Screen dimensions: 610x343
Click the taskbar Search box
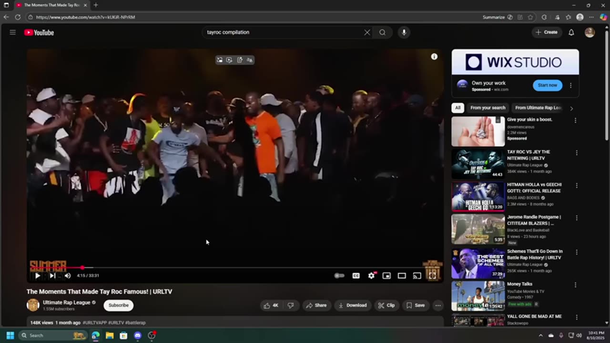coord(53,335)
